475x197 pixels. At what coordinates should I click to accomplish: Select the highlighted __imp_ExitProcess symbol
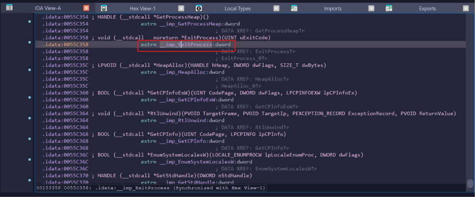(x=186, y=45)
